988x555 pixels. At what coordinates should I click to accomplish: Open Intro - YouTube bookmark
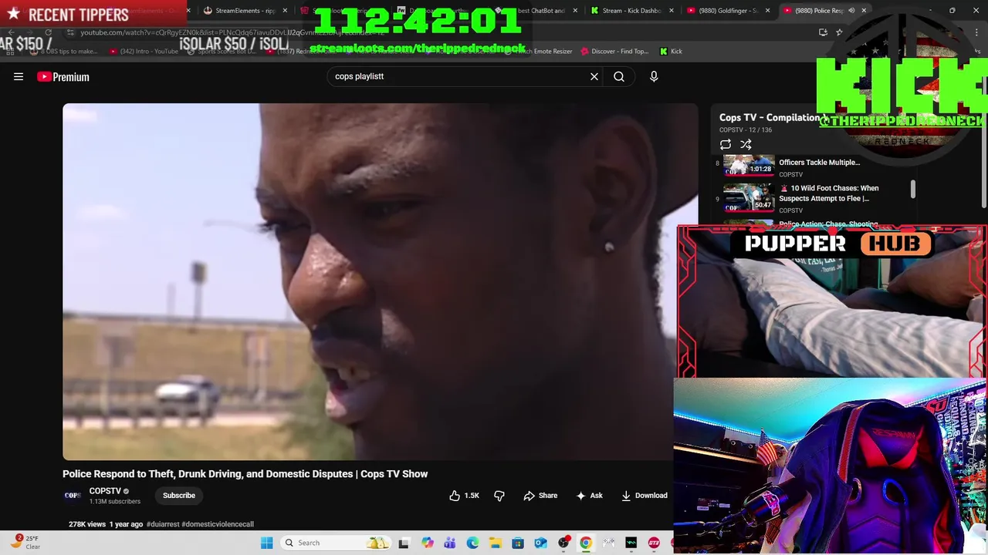coord(144,51)
